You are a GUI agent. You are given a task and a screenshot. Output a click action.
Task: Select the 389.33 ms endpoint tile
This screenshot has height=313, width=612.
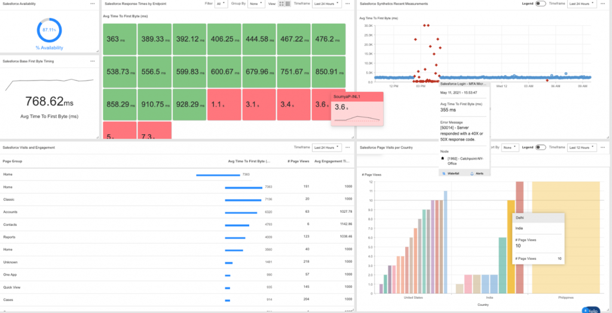154,40
